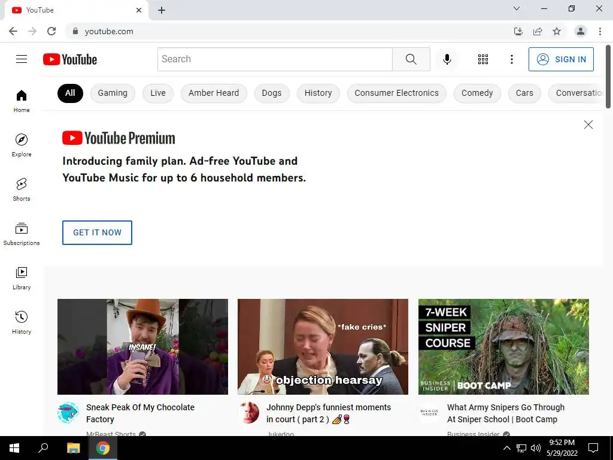The image size is (613, 460).
Task: Select the All filter chip
Action: pos(71,93)
